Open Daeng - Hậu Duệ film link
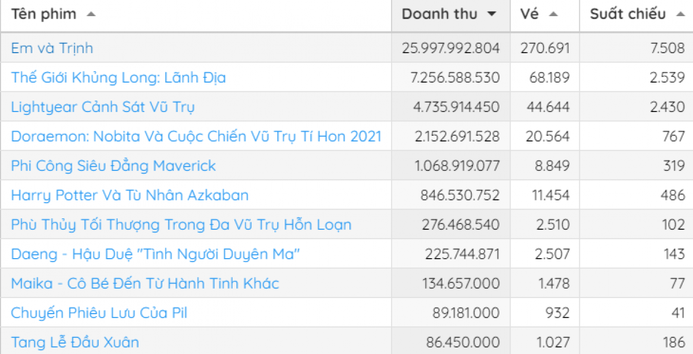The width and height of the screenshot is (693, 354). click(156, 254)
